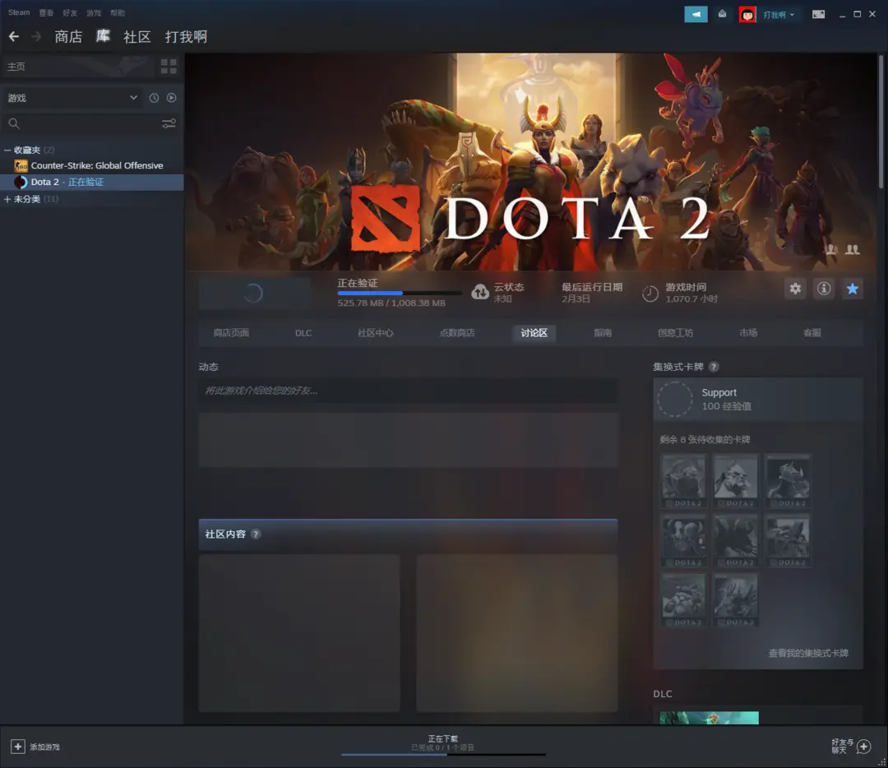Screen dimensions: 888x768
Task: Toggle Dota 2 favorite star
Action: [852, 289]
